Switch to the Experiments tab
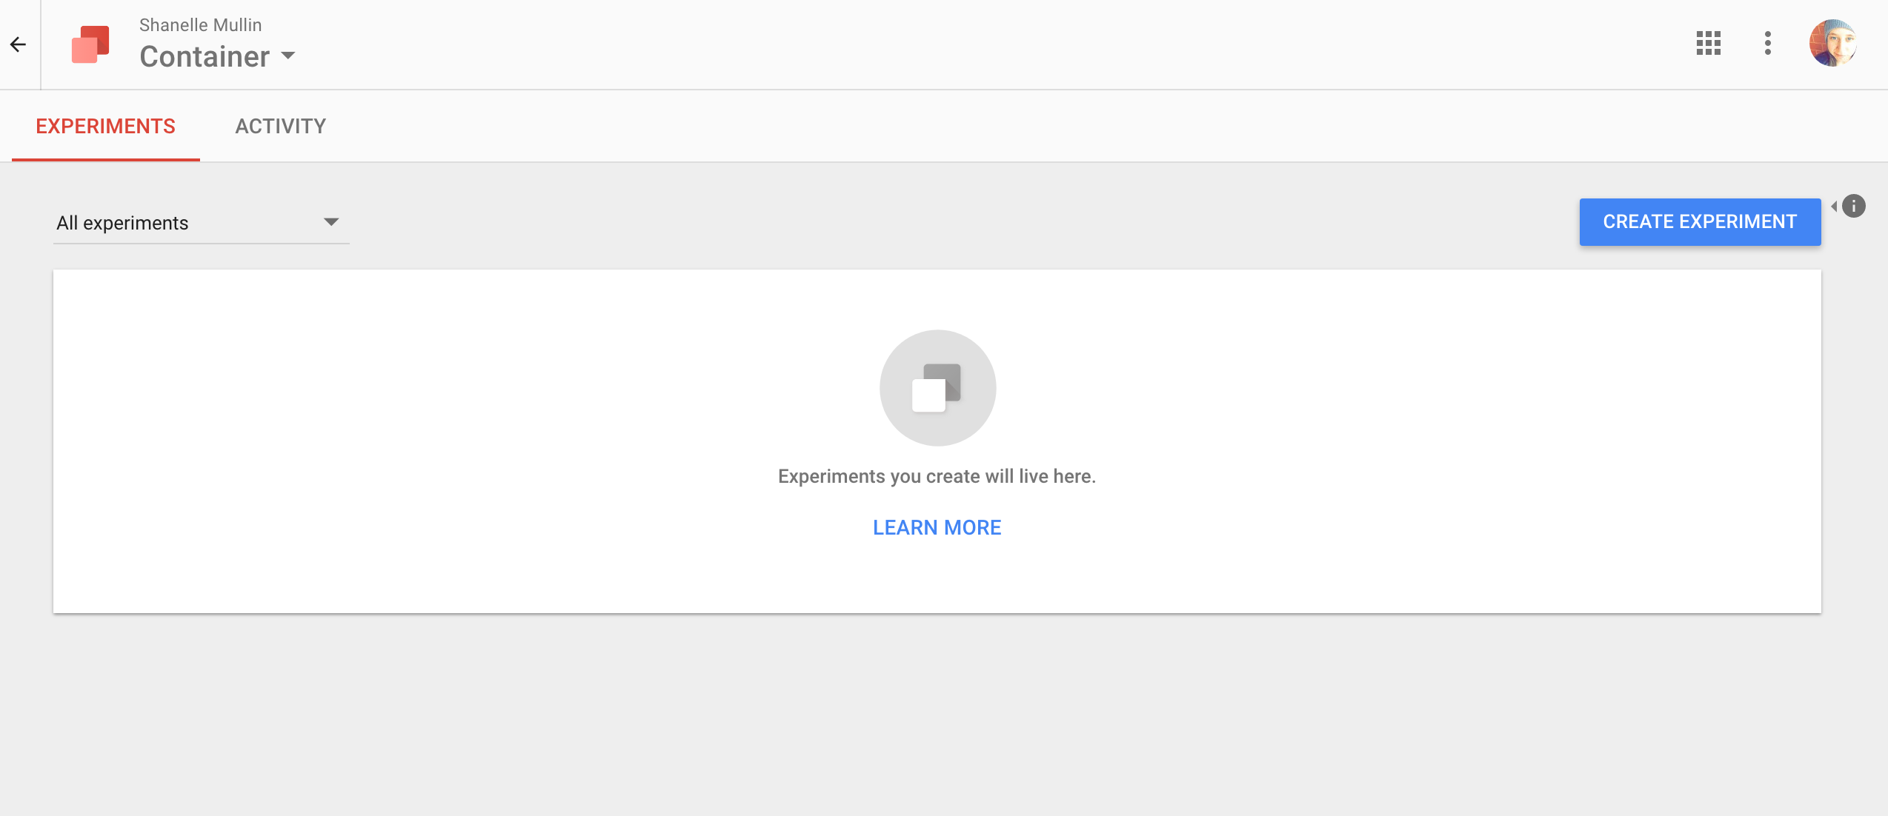 pos(105,126)
